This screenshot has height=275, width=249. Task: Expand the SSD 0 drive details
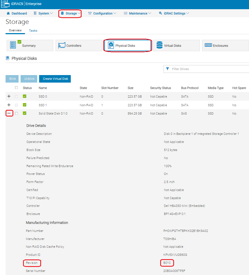pyautogui.click(x=9, y=96)
